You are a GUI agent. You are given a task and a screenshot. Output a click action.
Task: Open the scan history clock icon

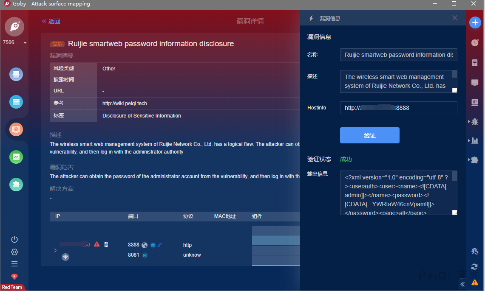[x=475, y=43]
